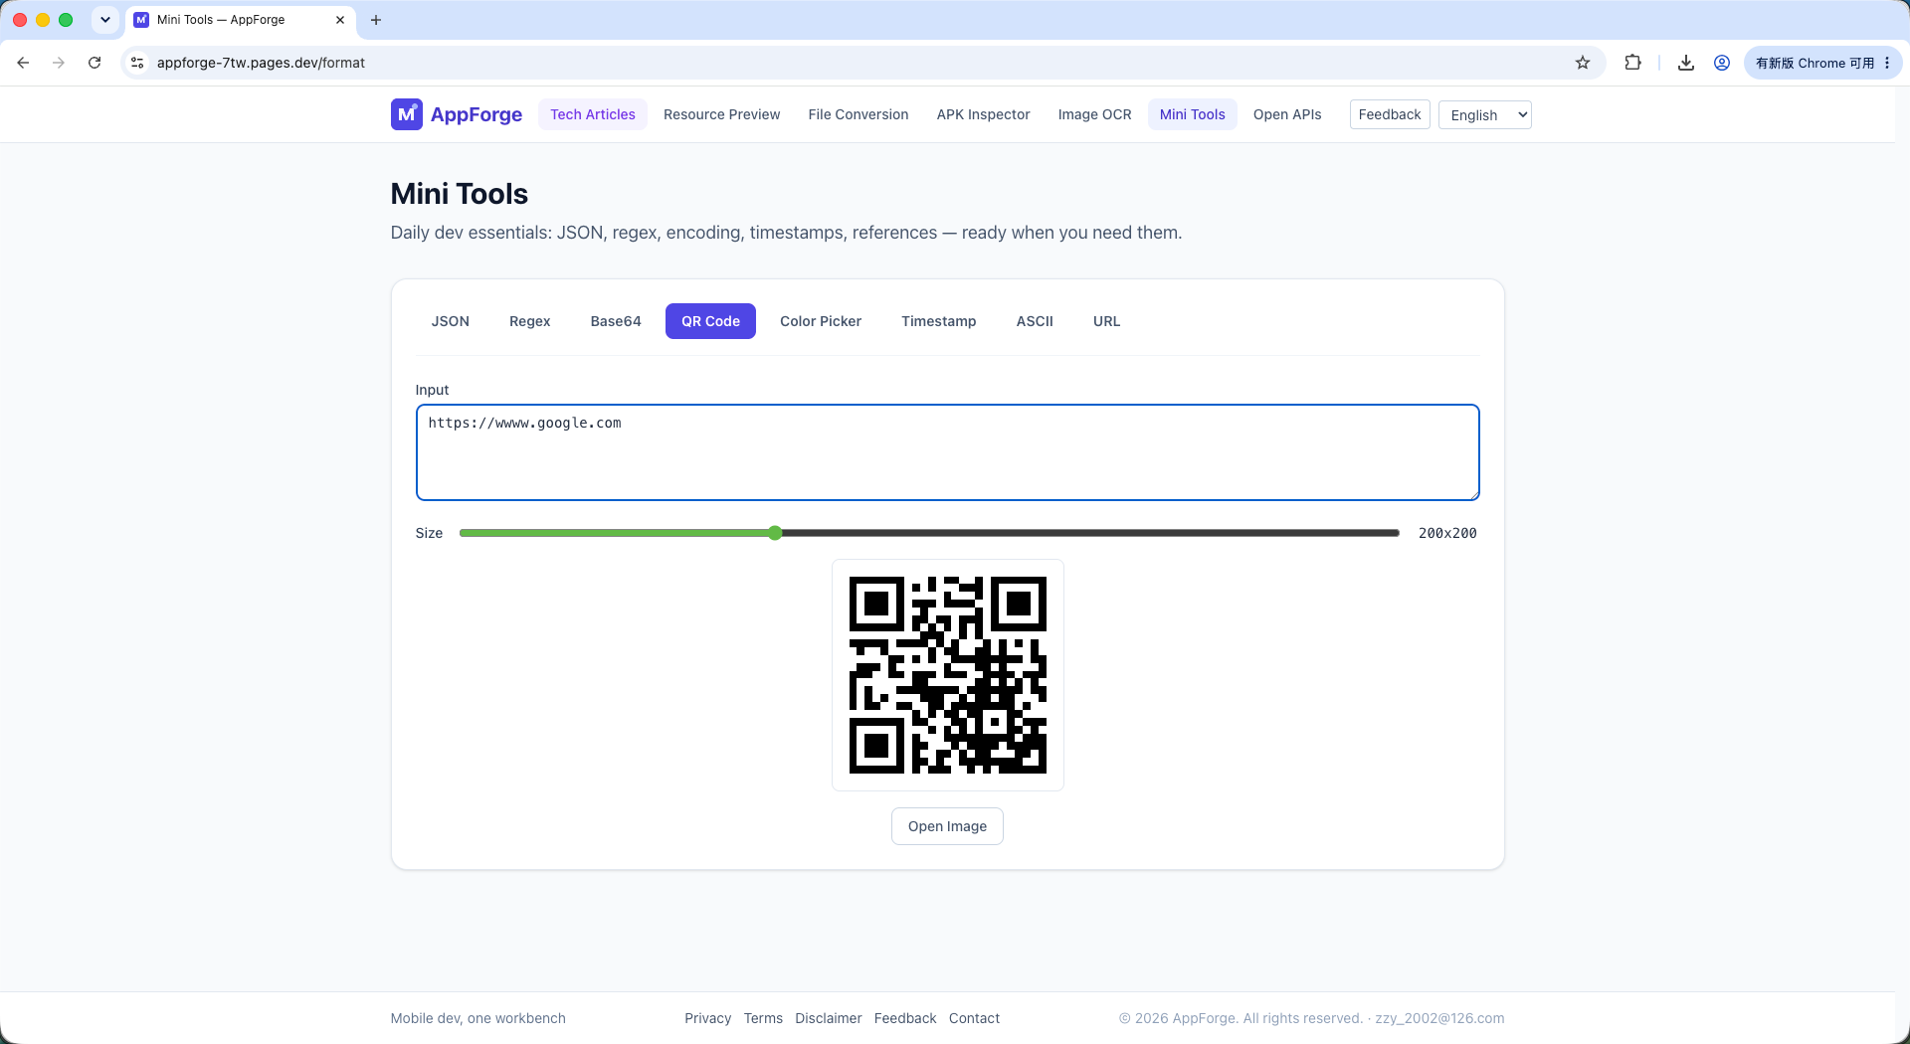
Task: Open the English language dropdown
Action: 1484,115
